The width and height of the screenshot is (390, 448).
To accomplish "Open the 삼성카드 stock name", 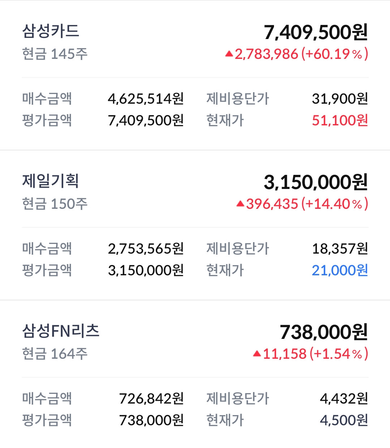I will (51, 31).
